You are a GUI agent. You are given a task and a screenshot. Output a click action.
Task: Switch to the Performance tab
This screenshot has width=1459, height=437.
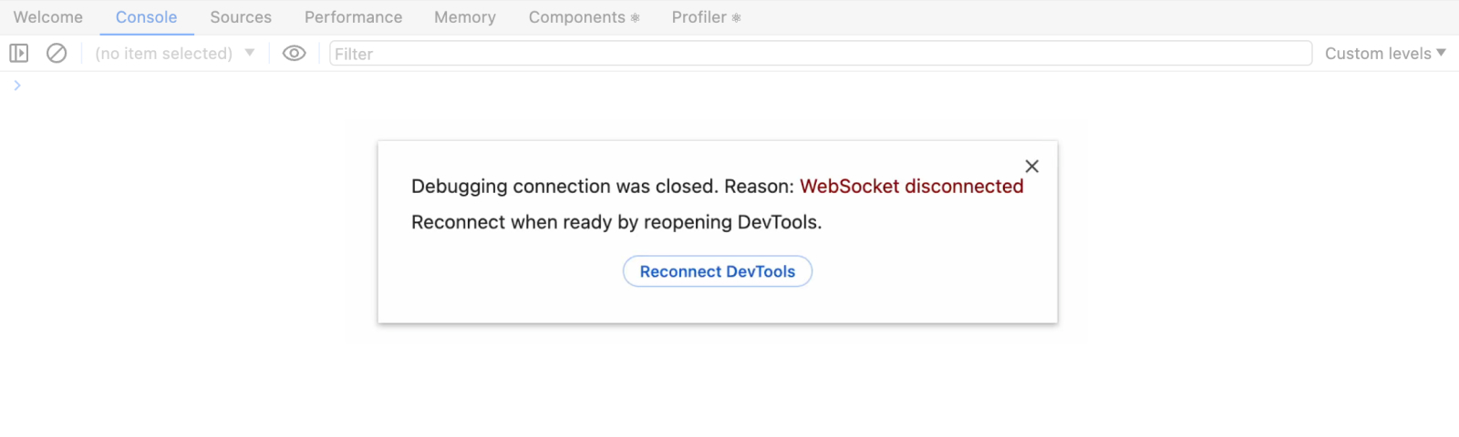353,17
